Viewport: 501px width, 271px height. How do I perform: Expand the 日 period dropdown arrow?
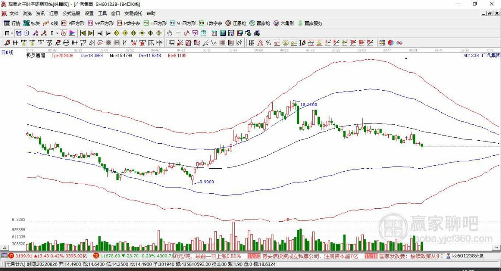tap(12, 33)
